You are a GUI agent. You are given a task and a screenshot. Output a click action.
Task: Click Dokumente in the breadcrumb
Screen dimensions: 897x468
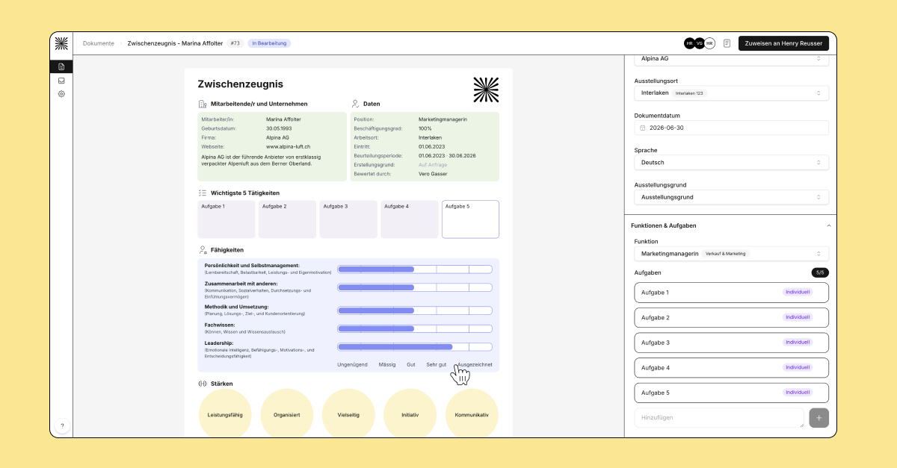(x=99, y=43)
